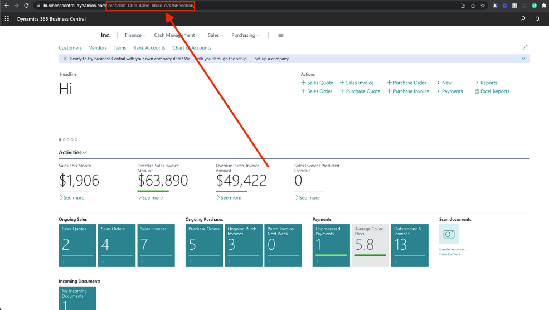Click the expand page arrows icon
This screenshot has height=310, width=549.
tap(524, 48)
